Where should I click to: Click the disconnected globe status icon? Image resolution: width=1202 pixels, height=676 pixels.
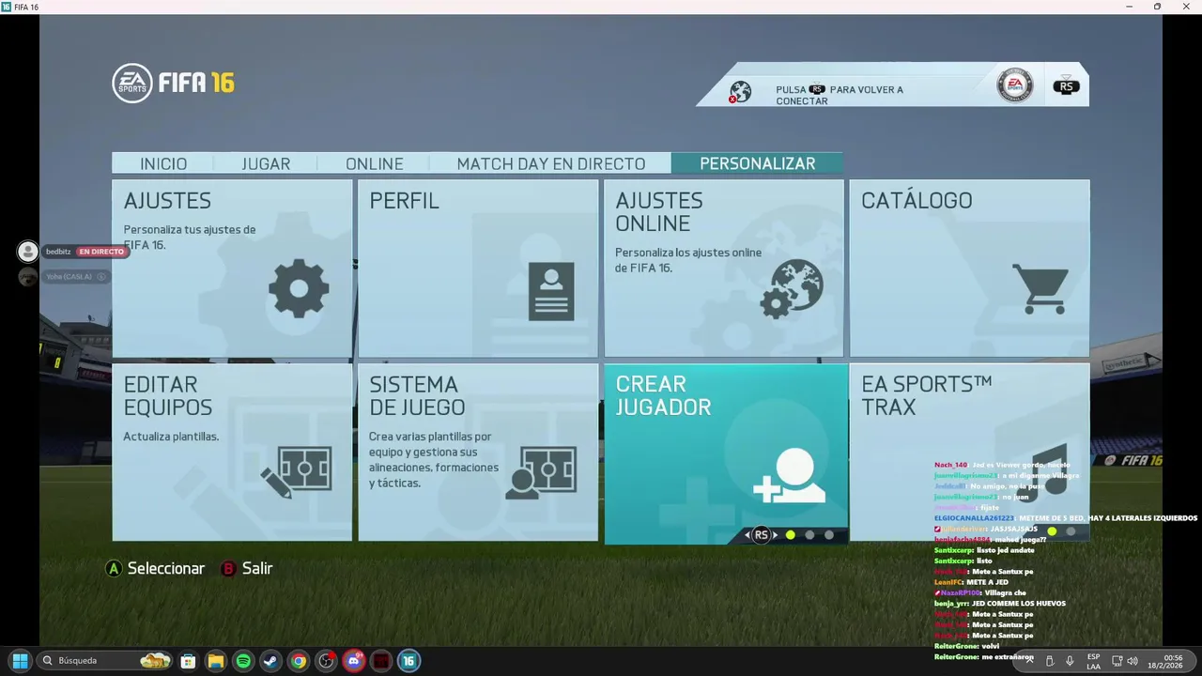pos(740,92)
